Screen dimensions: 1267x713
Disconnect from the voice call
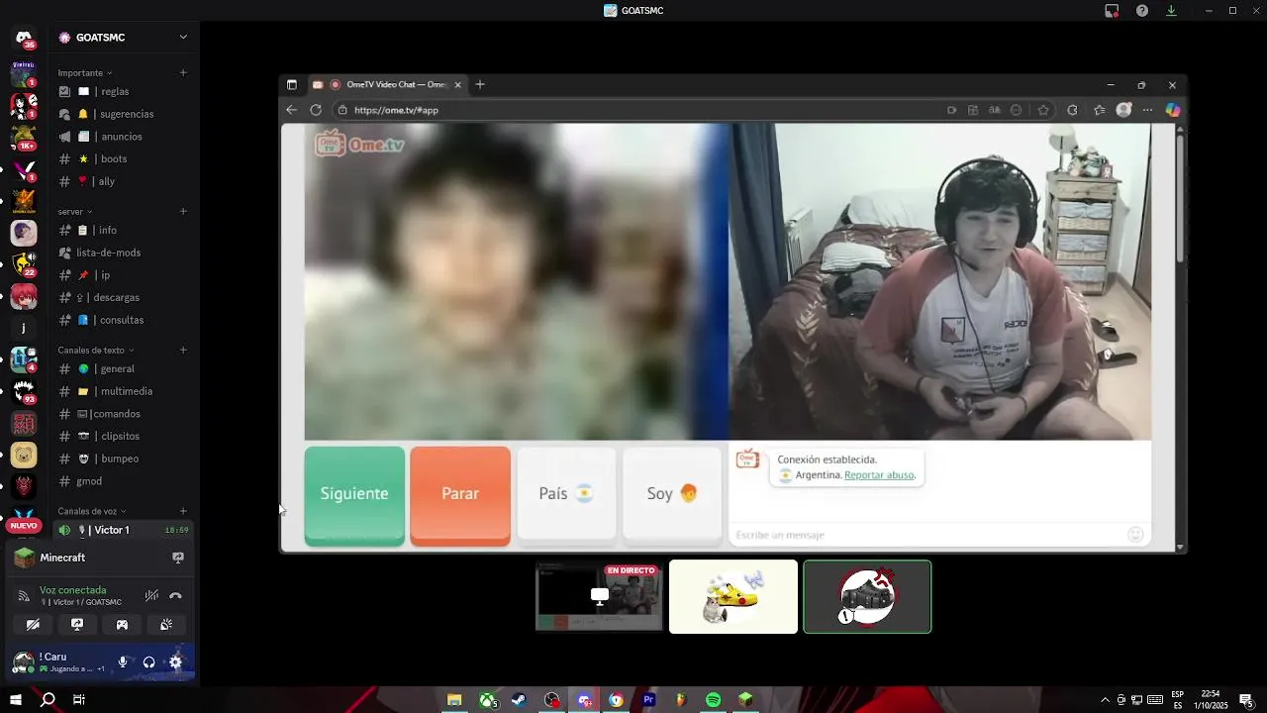click(175, 595)
